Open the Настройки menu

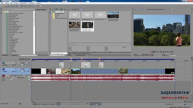pos(31,3)
